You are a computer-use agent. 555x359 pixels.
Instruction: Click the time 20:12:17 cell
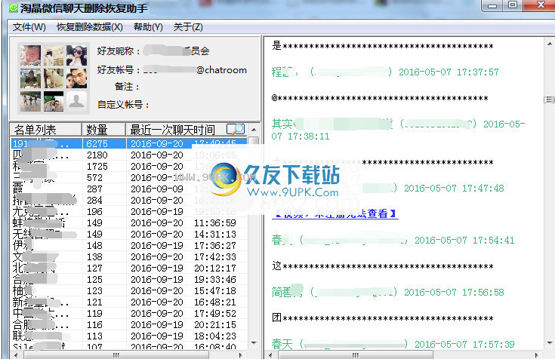coord(215,268)
